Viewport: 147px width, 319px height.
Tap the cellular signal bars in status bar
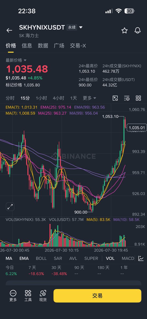tap(109, 11)
